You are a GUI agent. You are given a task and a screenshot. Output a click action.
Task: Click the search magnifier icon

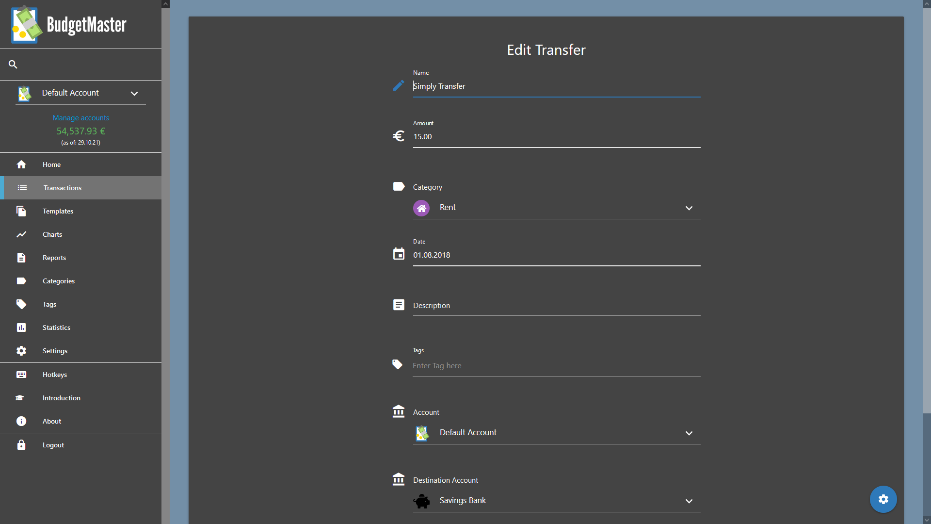[13, 64]
